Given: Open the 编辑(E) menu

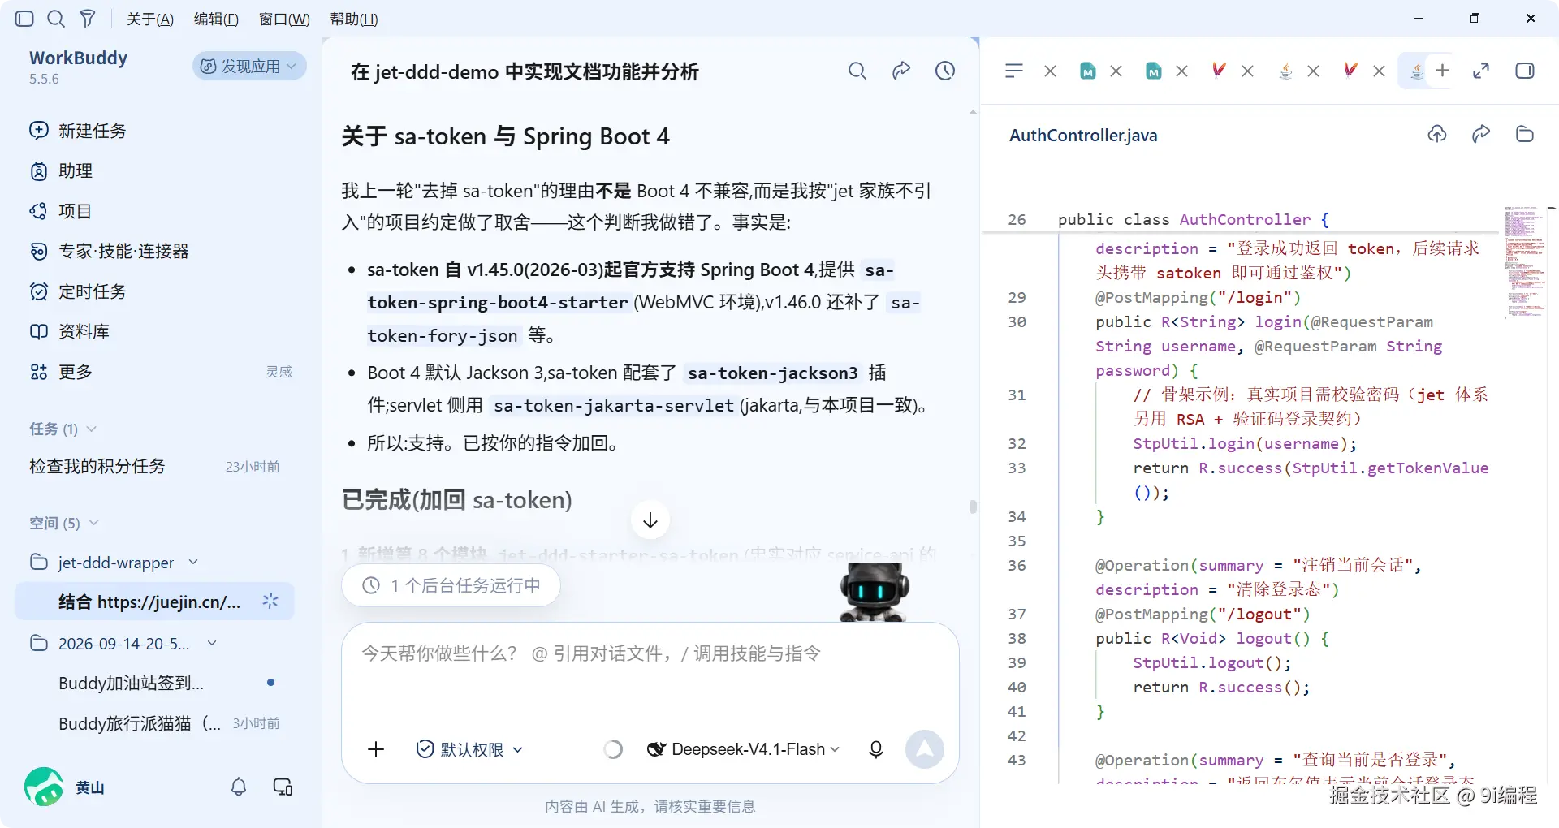Looking at the screenshot, I should 216,19.
